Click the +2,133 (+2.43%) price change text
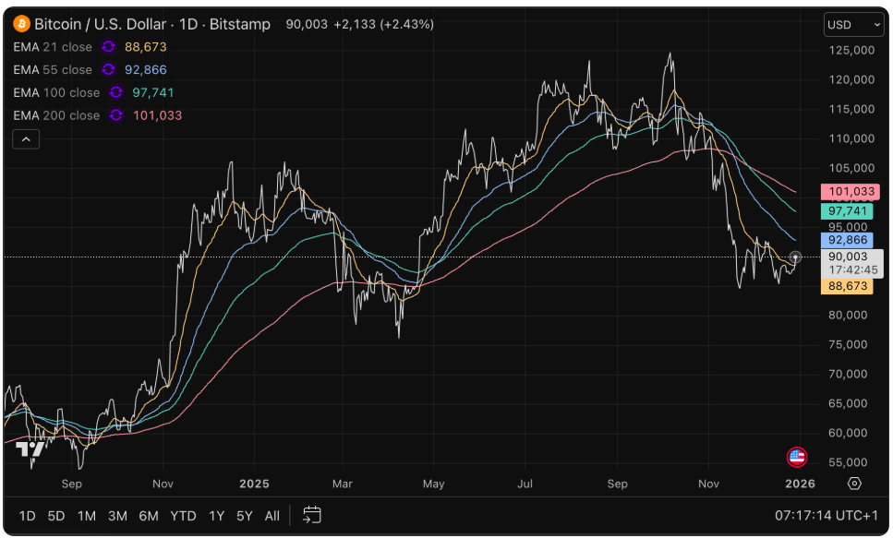Screen dimensions: 893x538 tap(384, 24)
